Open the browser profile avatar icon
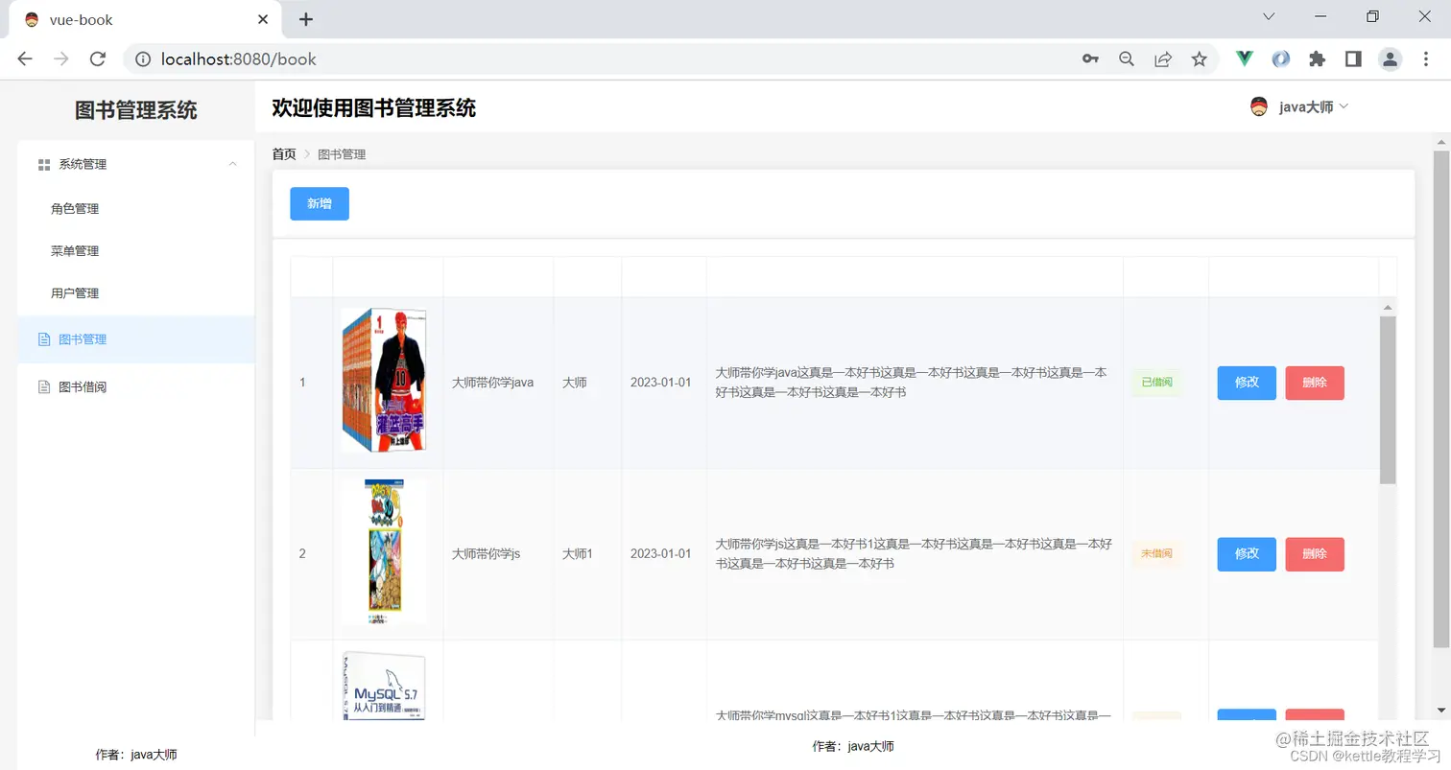 [x=1390, y=58]
